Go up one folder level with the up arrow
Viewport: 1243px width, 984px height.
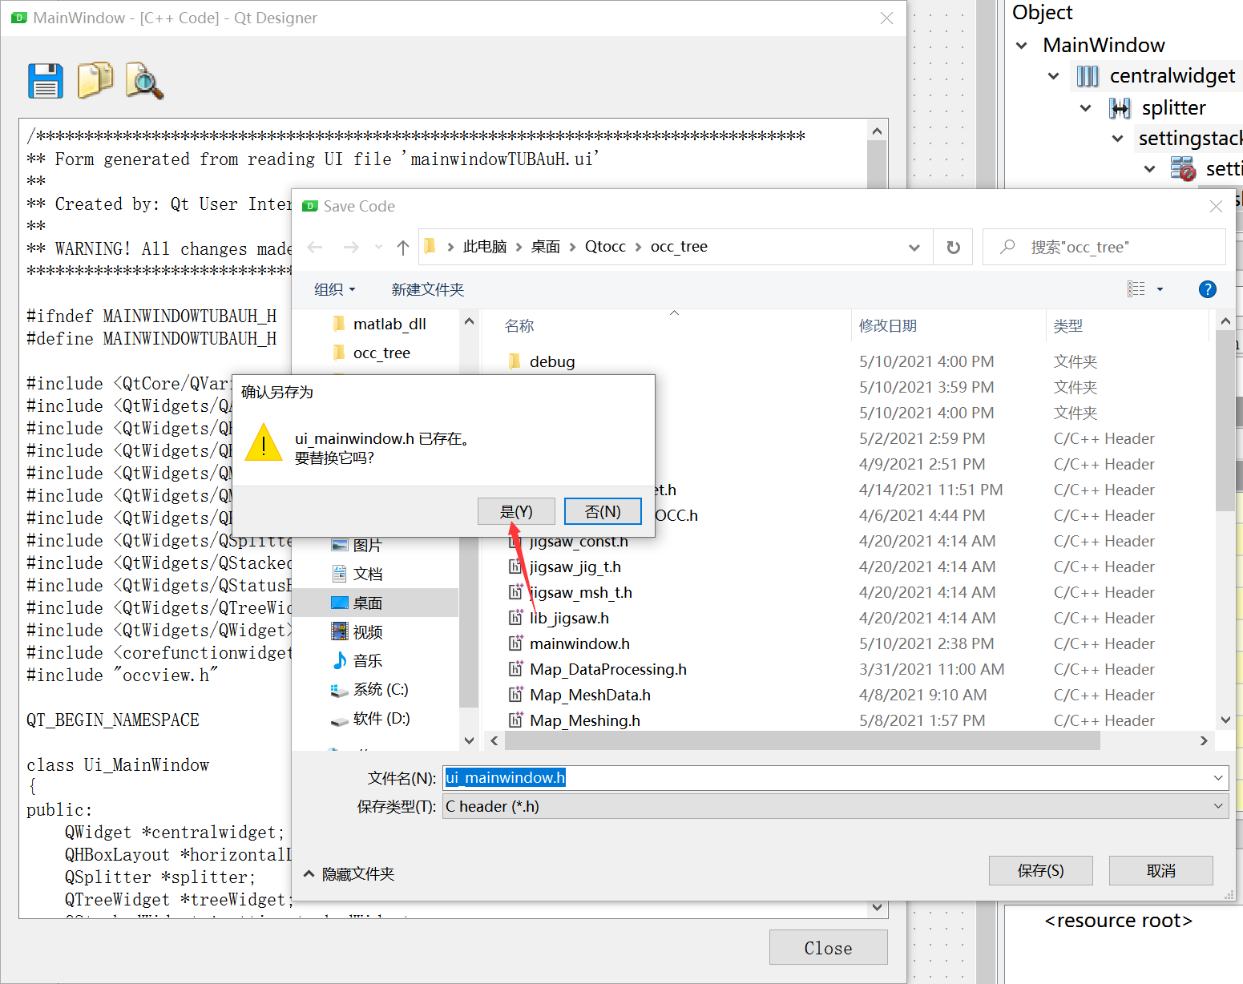pyautogui.click(x=402, y=247)
